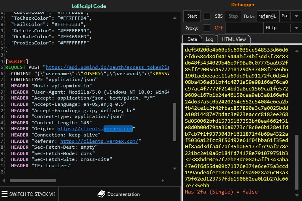Open the Documentation button
The width and height of the screenshot is (302, 201).
pyautogui.click(x=119, y=194)
